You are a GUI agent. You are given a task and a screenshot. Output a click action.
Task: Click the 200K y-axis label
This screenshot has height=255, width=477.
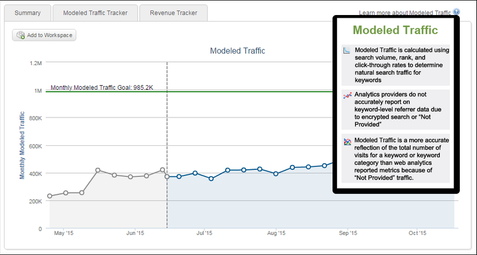pyautogui.click(x=36, y=201)
